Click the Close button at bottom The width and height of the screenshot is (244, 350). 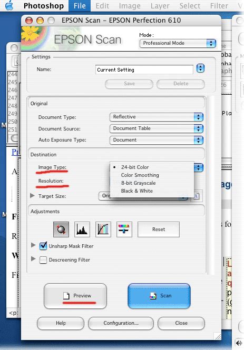181,323
